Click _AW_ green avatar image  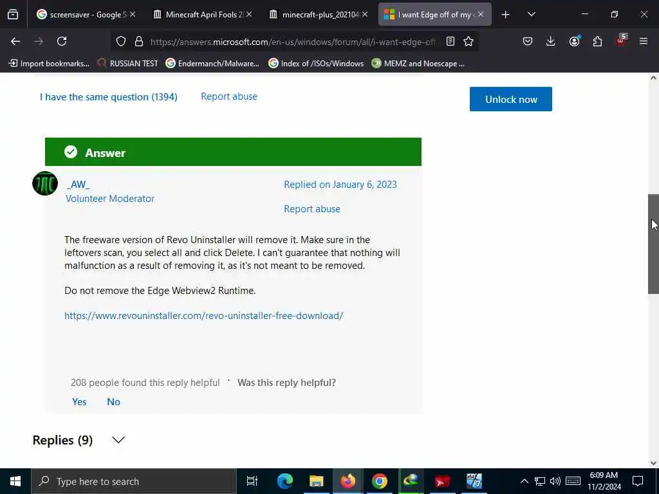(x=45, y=183)
